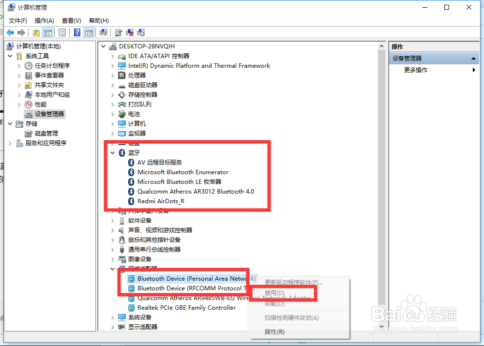The image size is (484, 346).
Task: Collapse the 设备管理器 actions header arrow
Action: [473, 59]
